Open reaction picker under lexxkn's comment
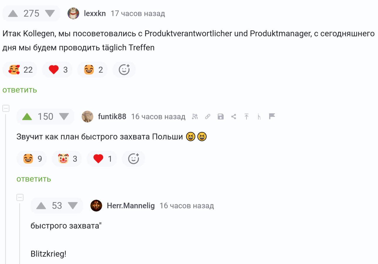This screenshot has width=378, height=264. point(124,70)
